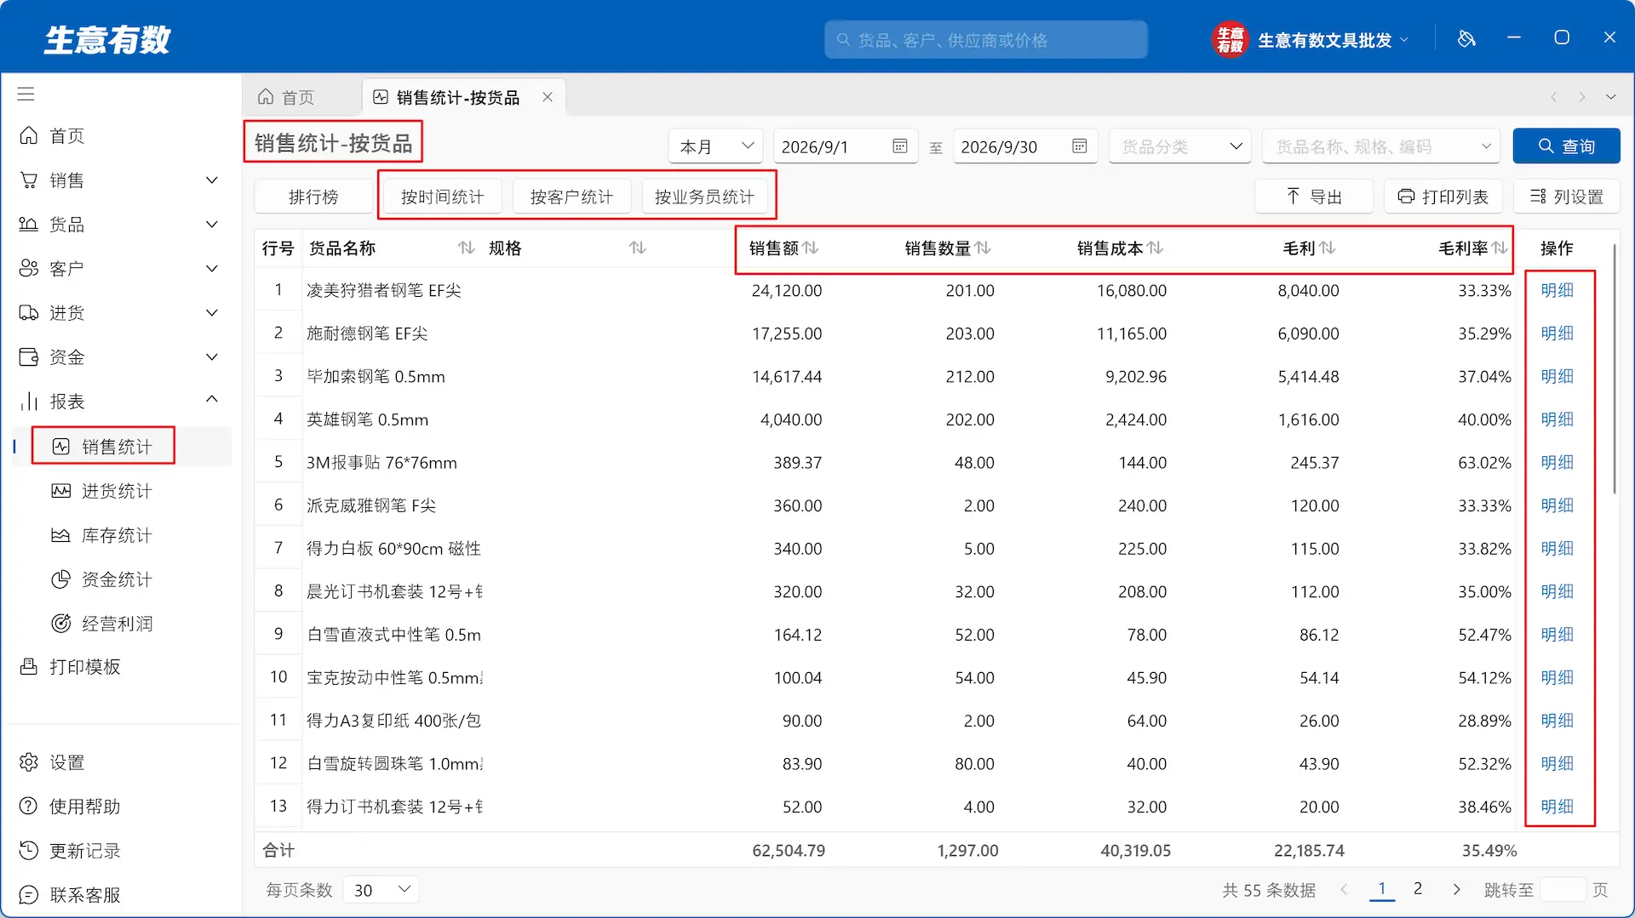This screenshot has height=918, width=1635.
Task: Focus the top search box for 货品、客户
Action: [985, 40]
